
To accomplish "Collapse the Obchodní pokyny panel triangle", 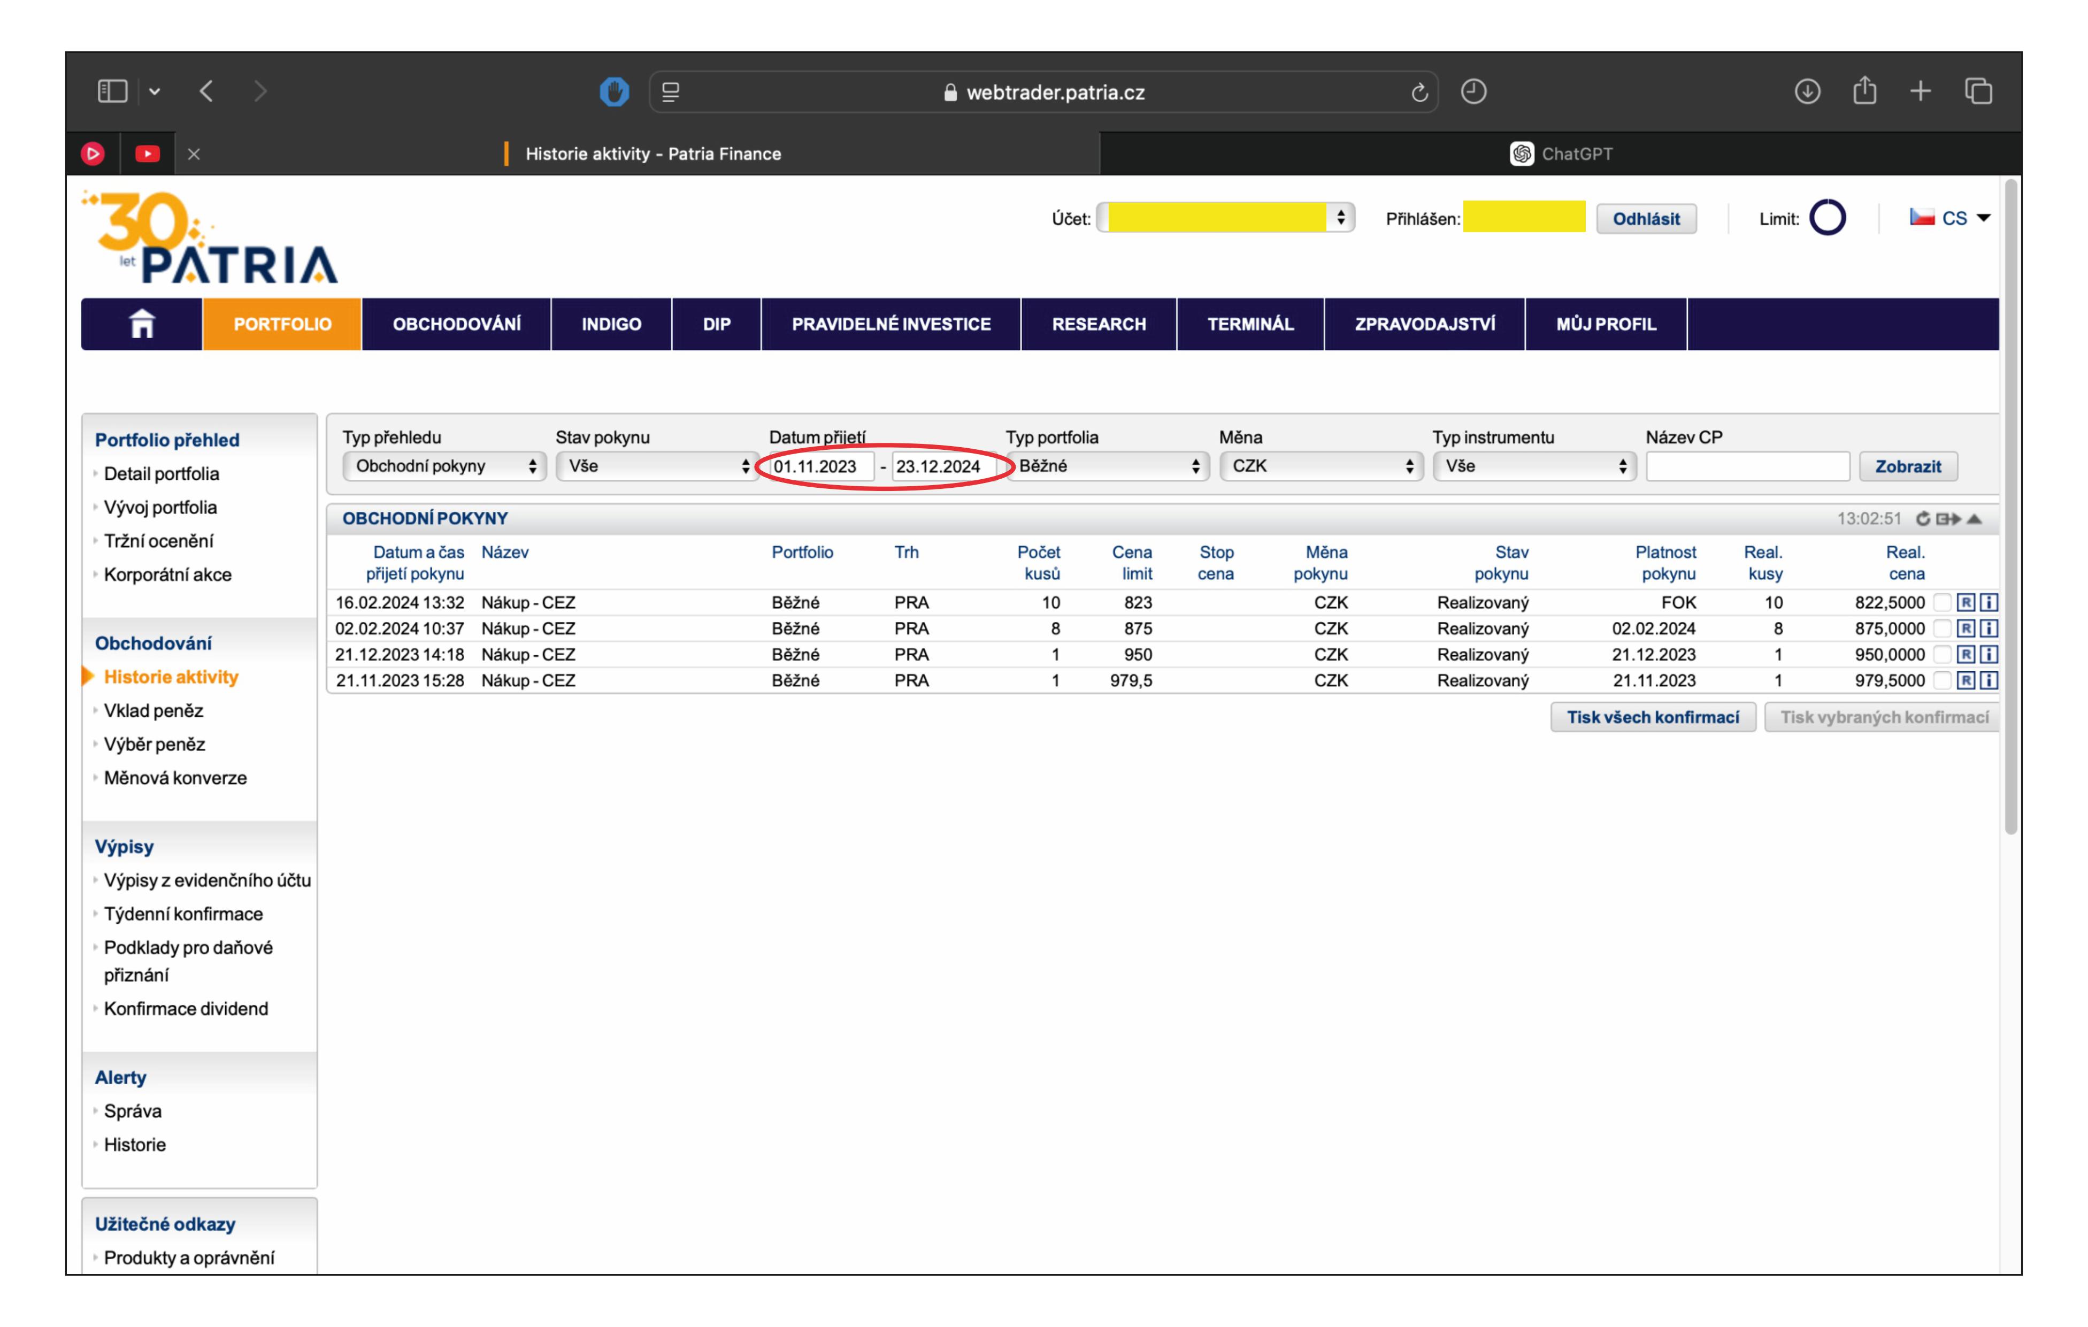I will point(1975,519).
